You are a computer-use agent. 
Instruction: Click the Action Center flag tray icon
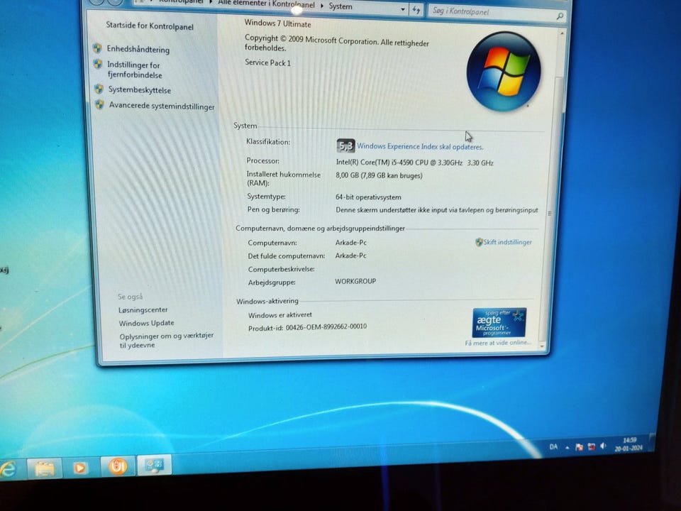point(579,446)
